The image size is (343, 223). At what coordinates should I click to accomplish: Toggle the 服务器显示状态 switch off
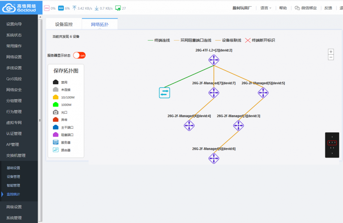[x=79, y=55]
